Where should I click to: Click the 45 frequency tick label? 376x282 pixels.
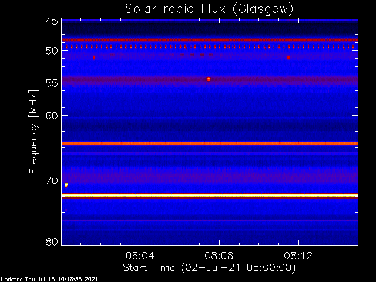(x=52, y=21)
